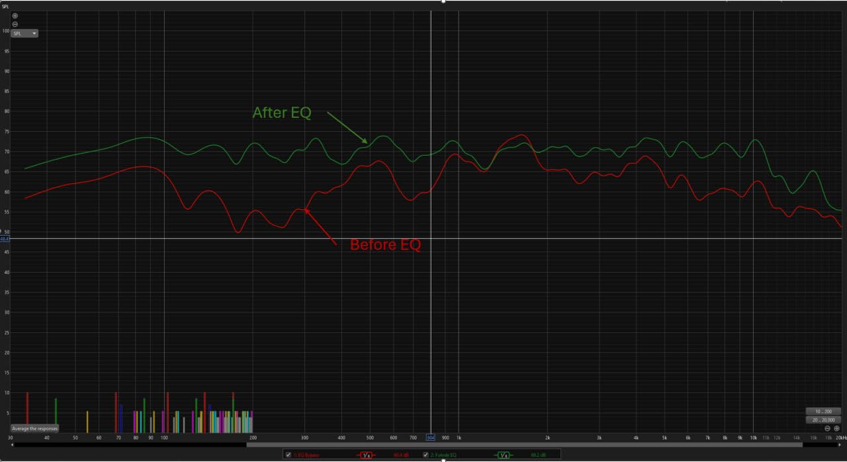This screenshot has width=847, height=462.
Task: Click the red EQ Bypass dB readout
Action: click(x=401, y=455)
